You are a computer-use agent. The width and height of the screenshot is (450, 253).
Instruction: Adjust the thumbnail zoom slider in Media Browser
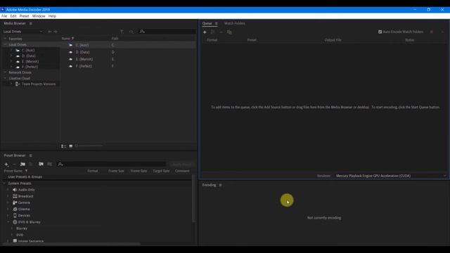pos(89,146)
